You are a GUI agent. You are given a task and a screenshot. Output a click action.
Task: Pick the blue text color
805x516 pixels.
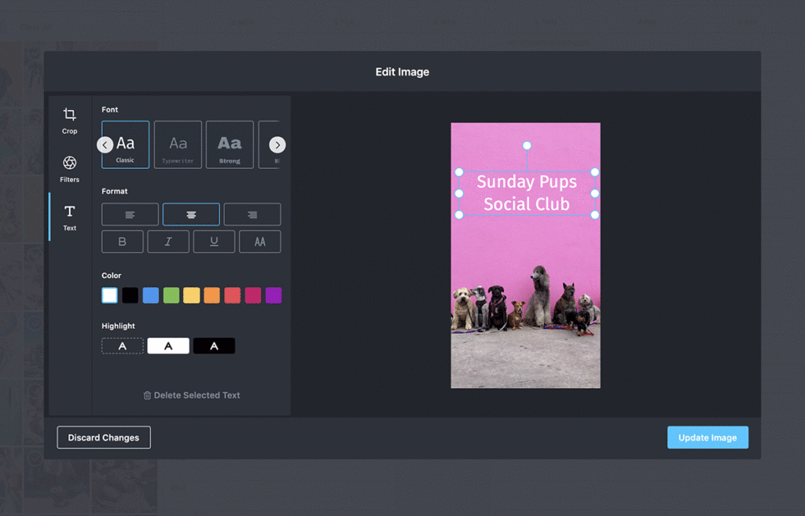[x=150, y=295]
